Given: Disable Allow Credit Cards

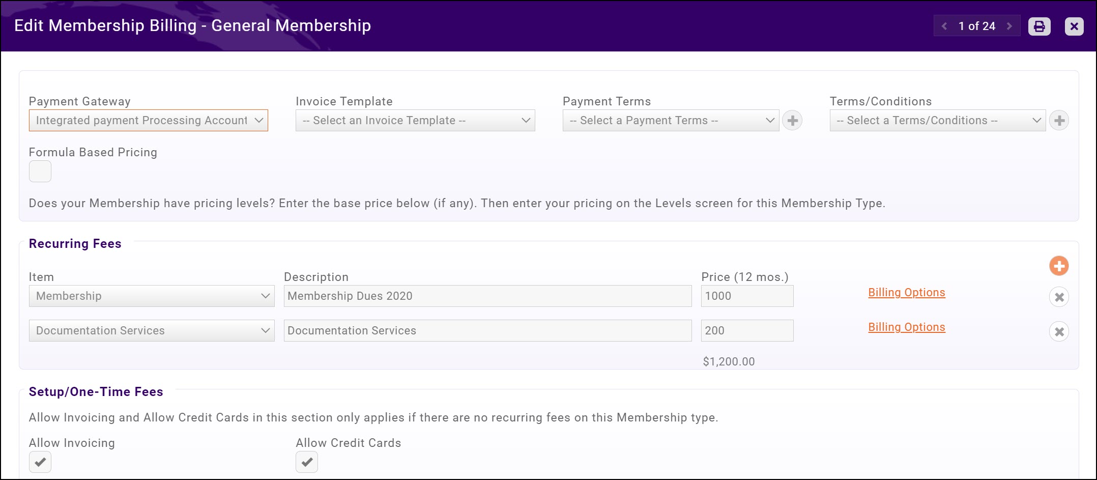Looking at the screenshot, I should (x=307, y=462).
